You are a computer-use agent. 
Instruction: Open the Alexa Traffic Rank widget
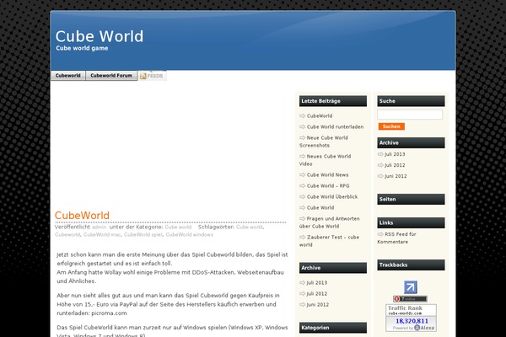coord(412,318)
